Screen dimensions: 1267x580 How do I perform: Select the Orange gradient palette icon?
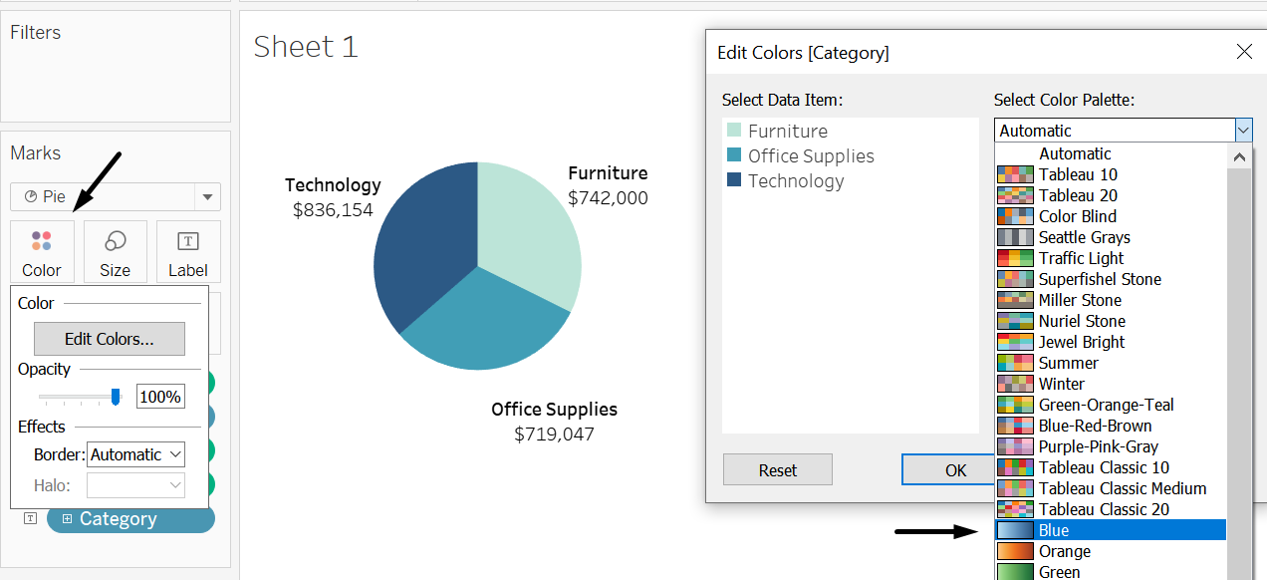pyautogui.click(x=1015, y=551)
